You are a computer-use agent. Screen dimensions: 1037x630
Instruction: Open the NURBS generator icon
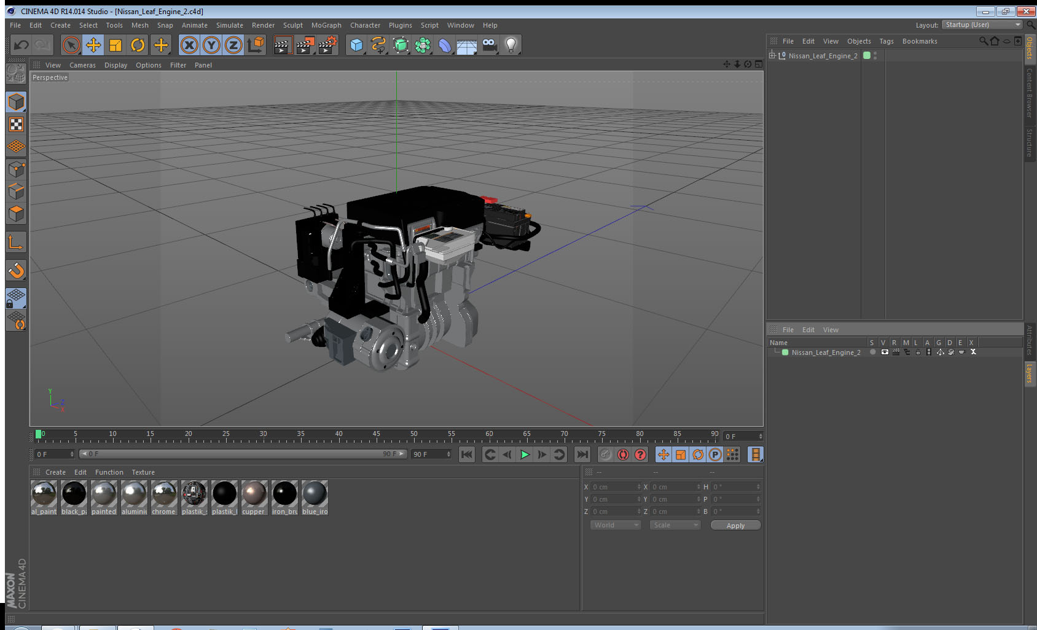[401, 45]
